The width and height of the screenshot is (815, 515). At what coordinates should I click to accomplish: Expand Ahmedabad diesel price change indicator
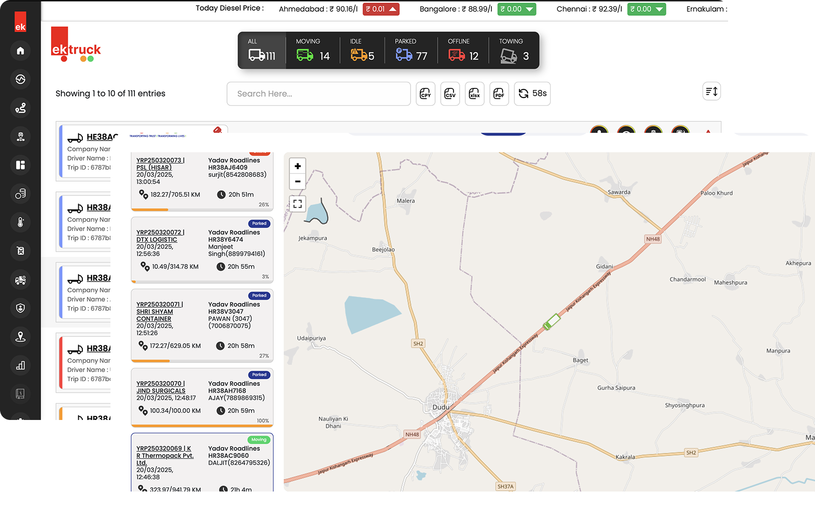381,9
